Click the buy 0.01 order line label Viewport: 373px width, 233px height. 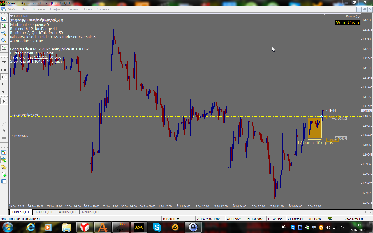24,115
